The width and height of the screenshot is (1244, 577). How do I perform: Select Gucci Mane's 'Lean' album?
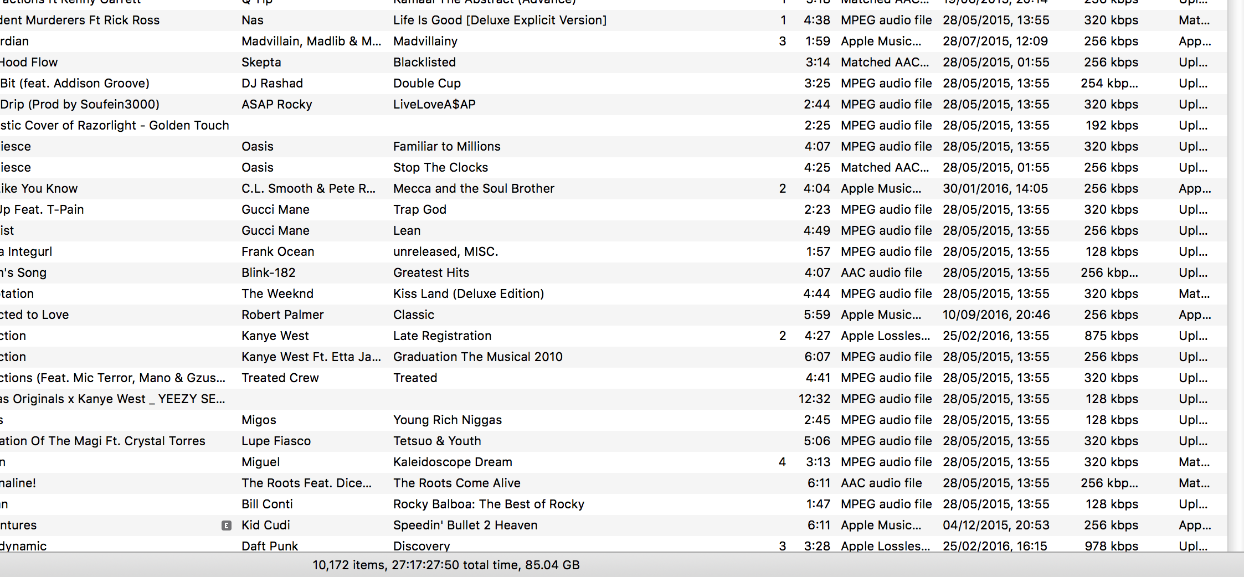[407, 231]
